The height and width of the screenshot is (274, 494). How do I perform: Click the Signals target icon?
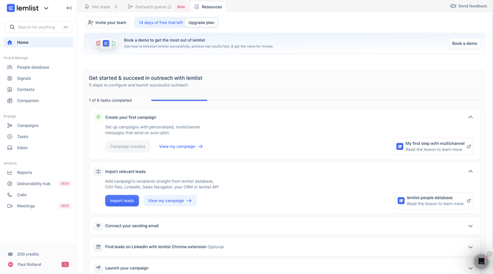10,78
